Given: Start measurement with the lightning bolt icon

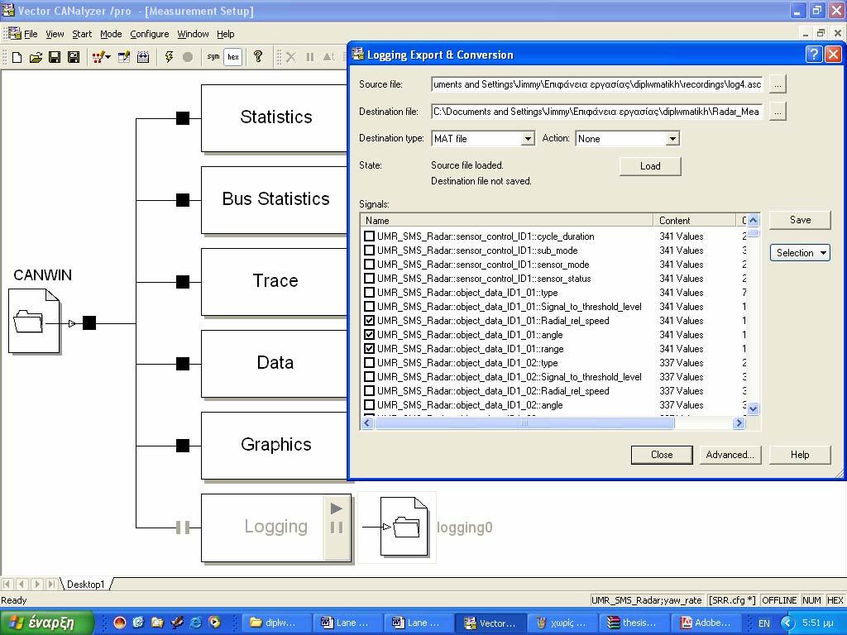Looking at the screenshot, I should coord(169,57).
